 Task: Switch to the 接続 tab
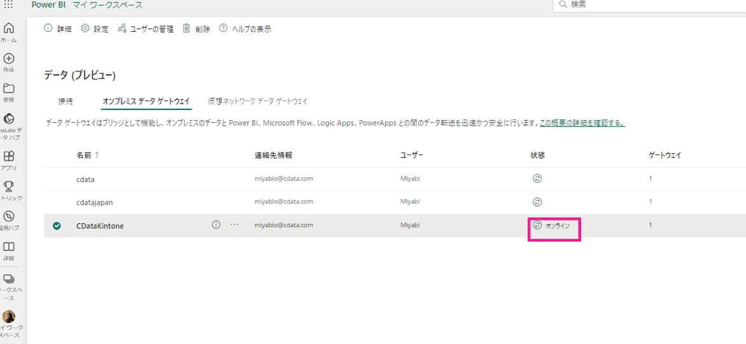click(x=66, y=101)
